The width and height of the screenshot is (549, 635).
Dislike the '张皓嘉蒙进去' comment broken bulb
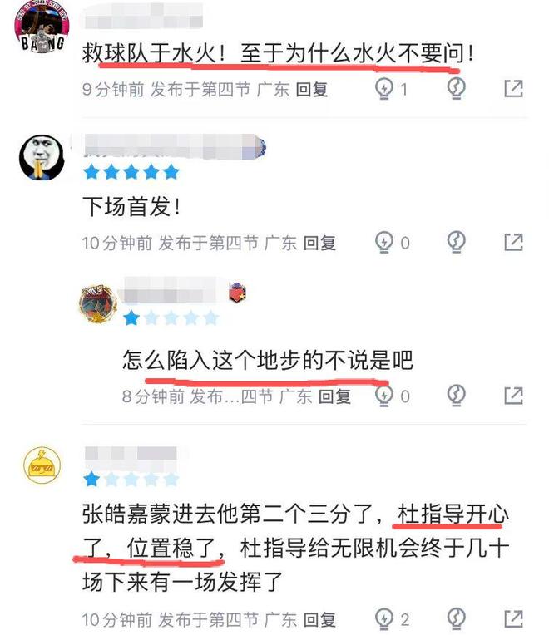456,619
